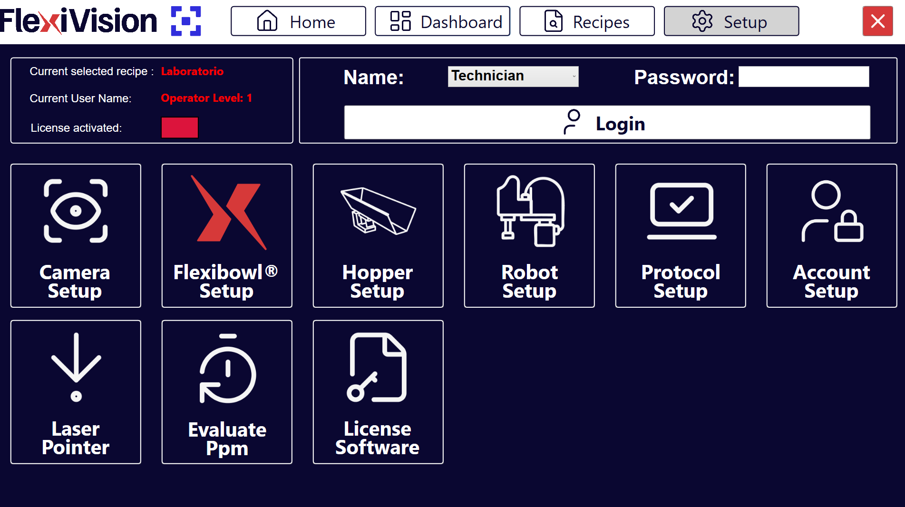Close the application with red X
Image resolution: width=905 pixels, height=507 pixels.
pos(878,21)
